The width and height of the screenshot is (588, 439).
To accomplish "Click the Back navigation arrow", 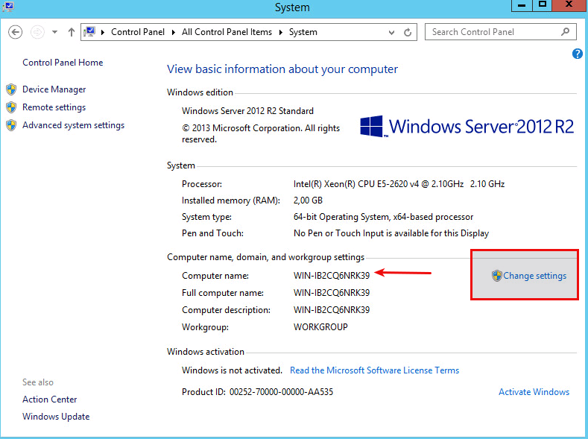I will [16, 32].
